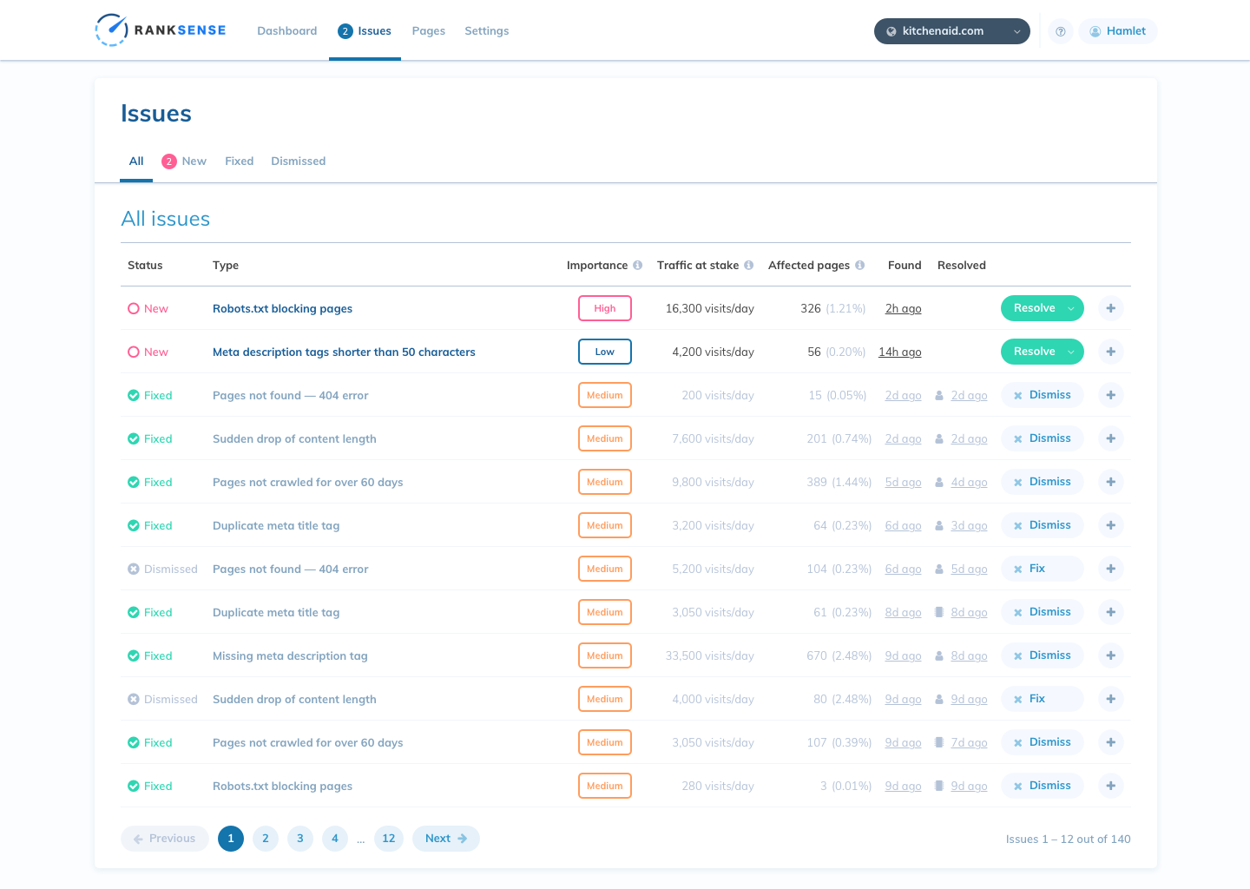Go to the Next page of issues
1250x889 pixels.
coord(445,839)
